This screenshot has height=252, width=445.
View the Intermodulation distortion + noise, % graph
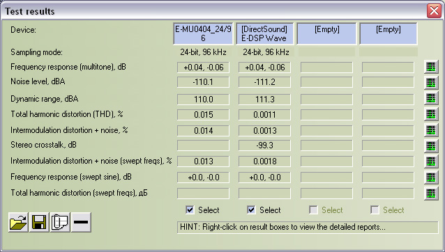pyautogui.click(x=431, y=130)
